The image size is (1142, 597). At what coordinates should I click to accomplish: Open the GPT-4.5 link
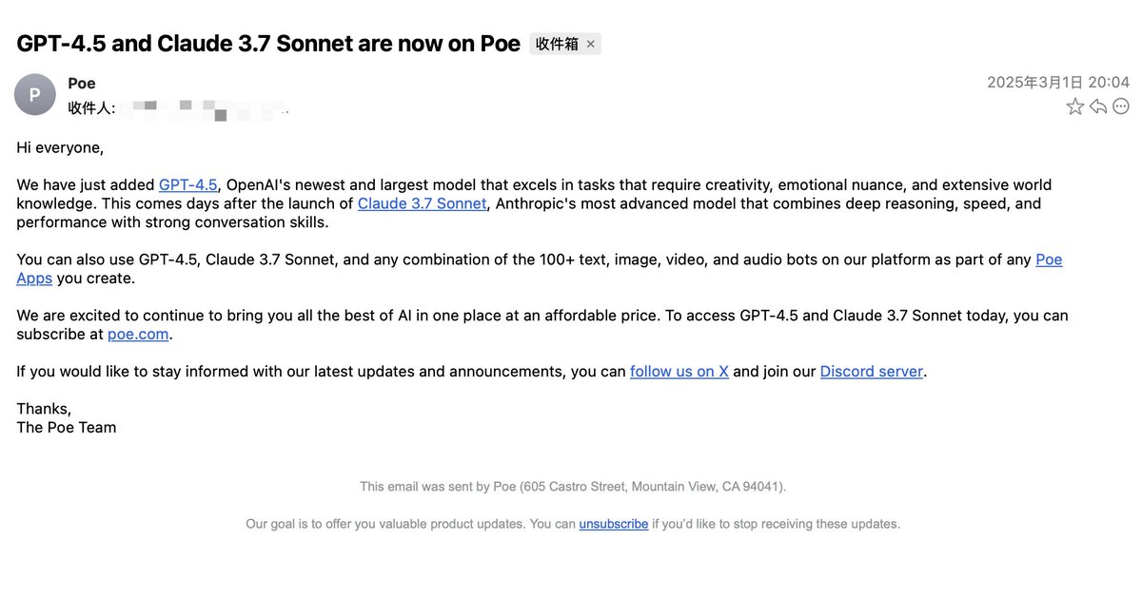(x=188, y=184)
